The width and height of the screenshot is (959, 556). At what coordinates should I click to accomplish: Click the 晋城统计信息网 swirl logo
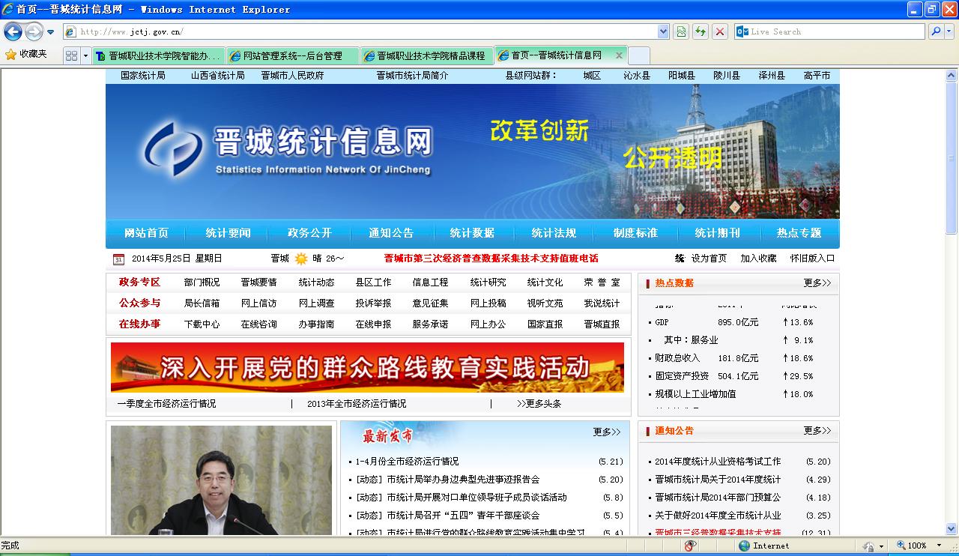pos(173,149)
